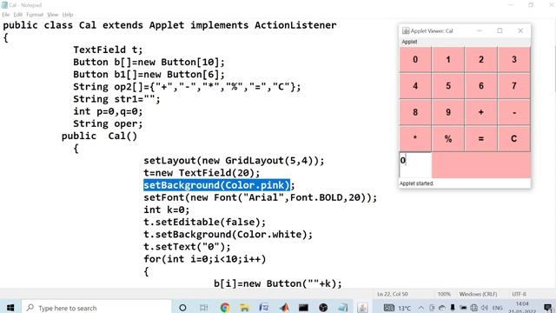Click 'Ln 22, Col 50' in status bar
The height and width of the screenshot is (313, 556).
[392, 294]
